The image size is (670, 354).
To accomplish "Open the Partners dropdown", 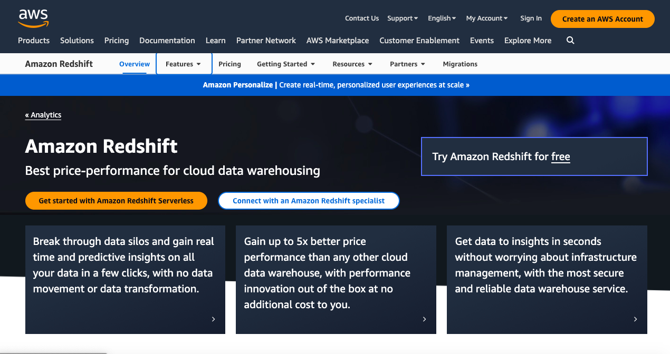I will point(407,64).
